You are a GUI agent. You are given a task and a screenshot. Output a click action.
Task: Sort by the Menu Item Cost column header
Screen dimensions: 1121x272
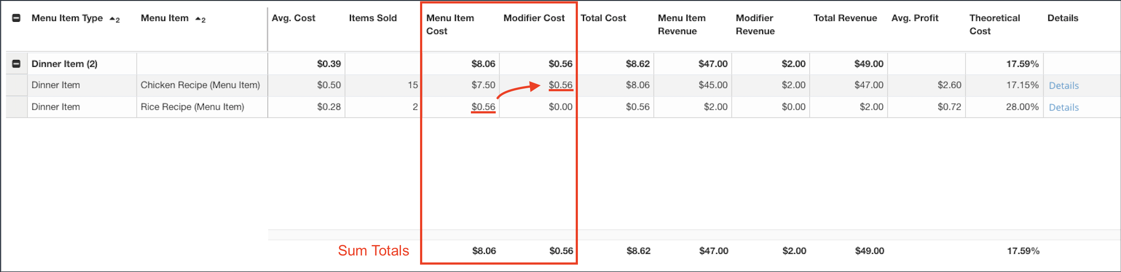[450, 24]
